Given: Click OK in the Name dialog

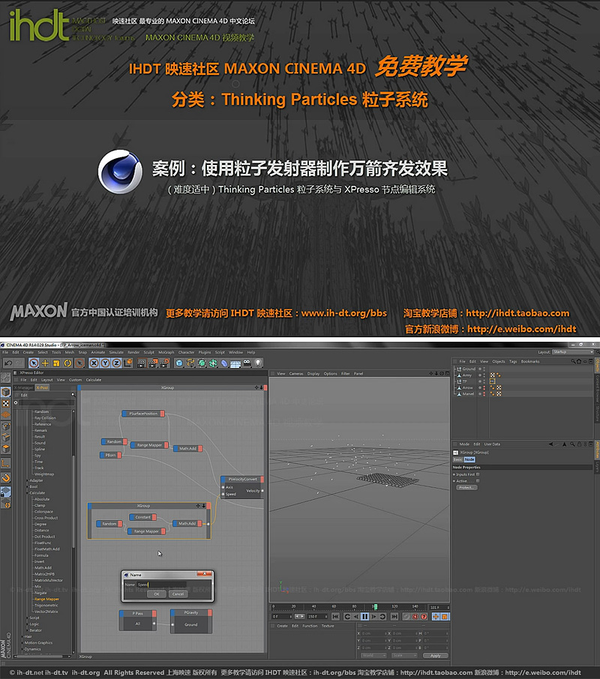Looking at the screenshot, I should pos(157,593).
